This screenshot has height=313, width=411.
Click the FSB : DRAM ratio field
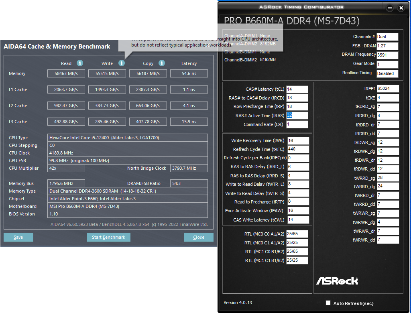387,46
